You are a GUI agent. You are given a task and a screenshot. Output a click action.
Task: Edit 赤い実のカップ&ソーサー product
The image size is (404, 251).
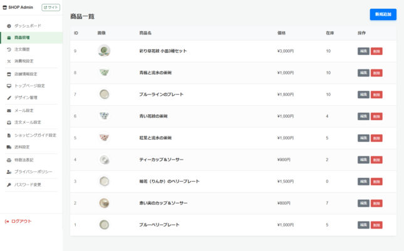363,203
